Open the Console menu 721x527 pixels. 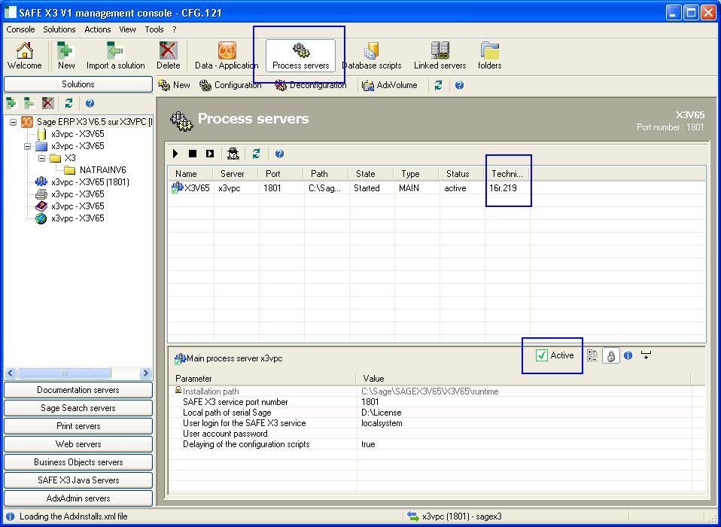[x=20, y=29]
